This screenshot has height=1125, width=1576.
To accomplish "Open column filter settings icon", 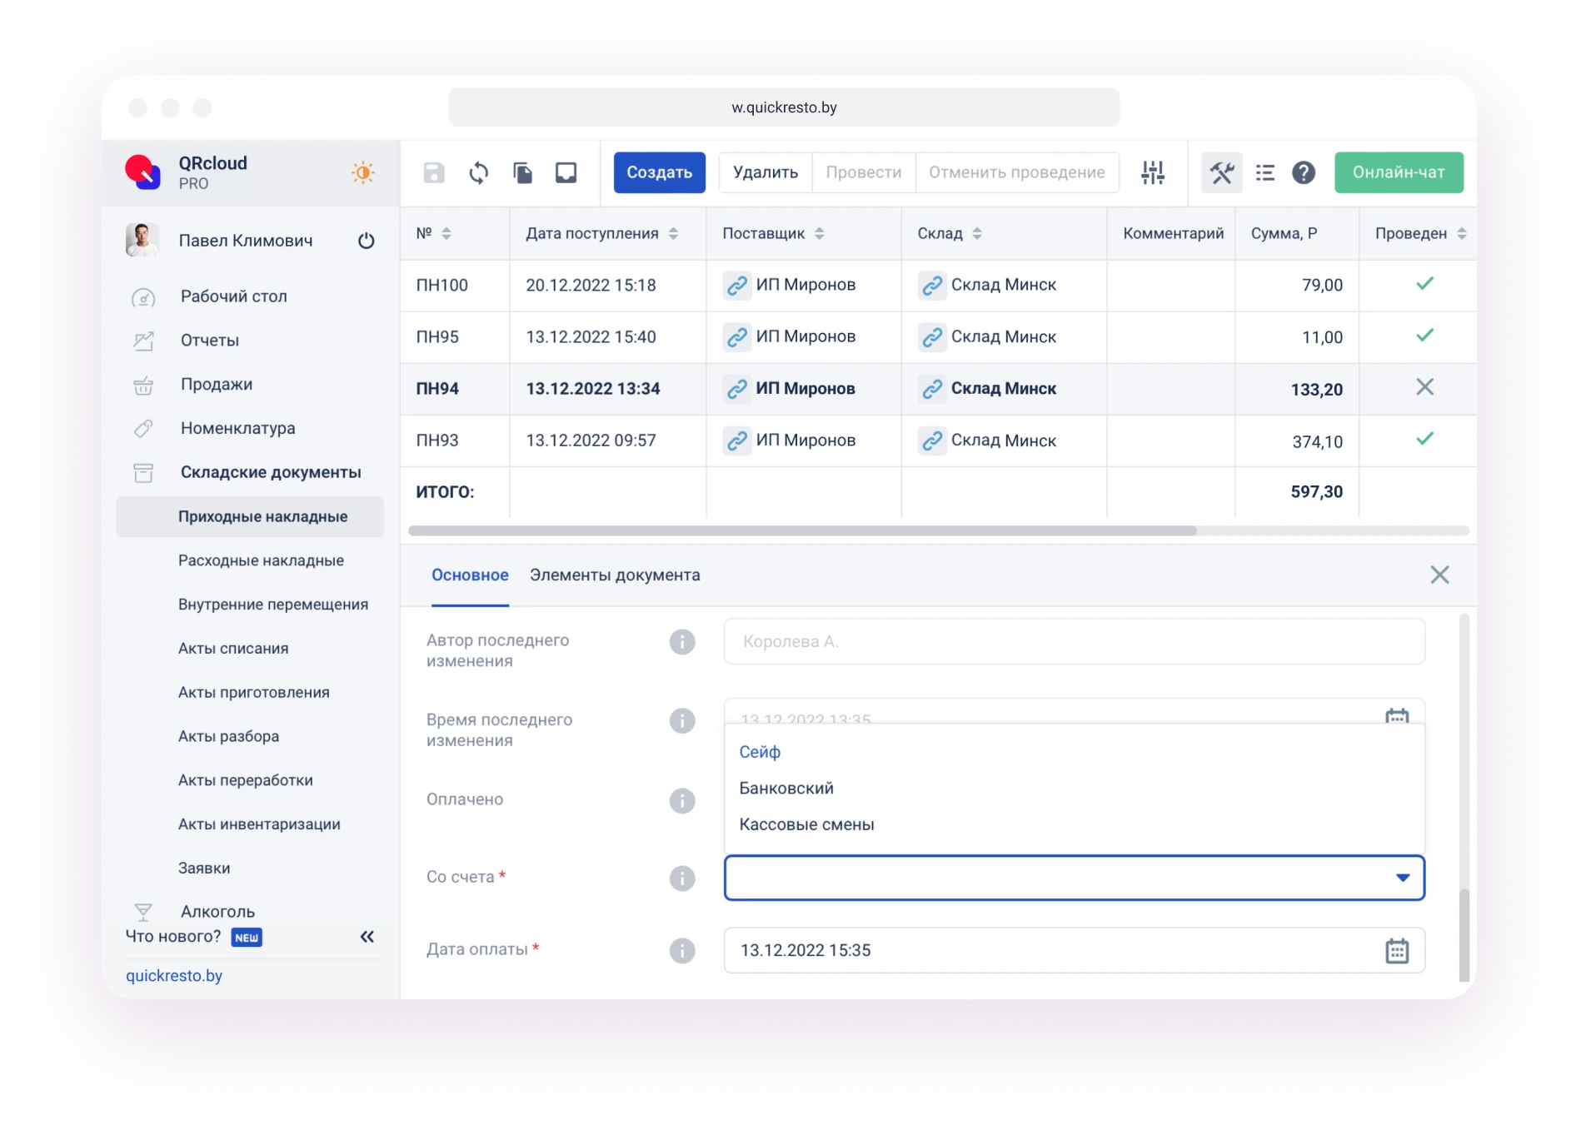I will 1153,172.
